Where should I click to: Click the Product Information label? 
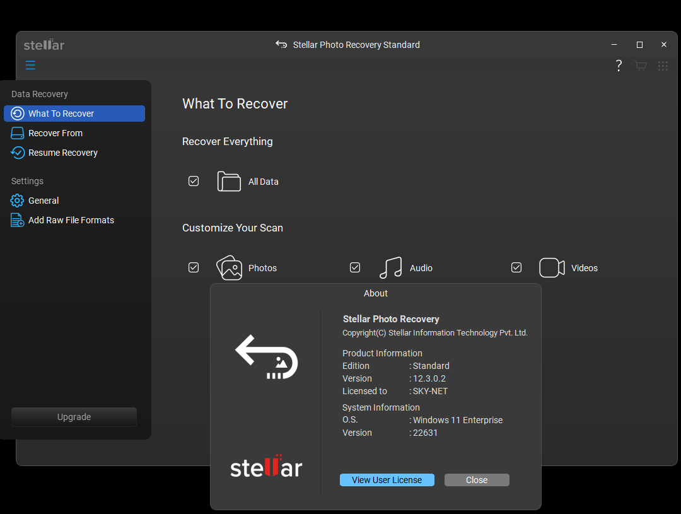(382, 353)
